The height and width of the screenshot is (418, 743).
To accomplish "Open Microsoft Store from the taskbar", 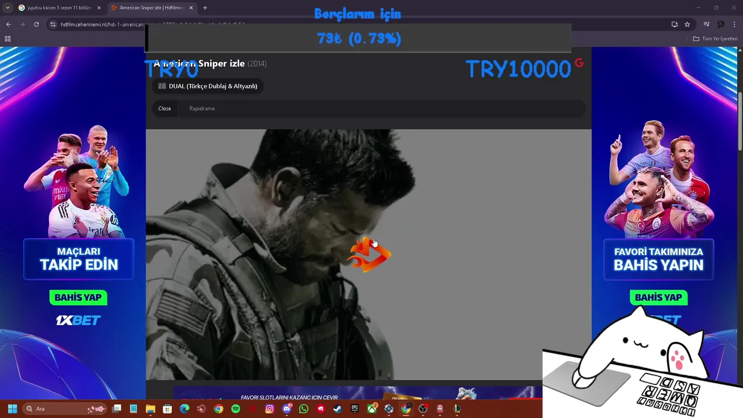I will pos(167,409).
